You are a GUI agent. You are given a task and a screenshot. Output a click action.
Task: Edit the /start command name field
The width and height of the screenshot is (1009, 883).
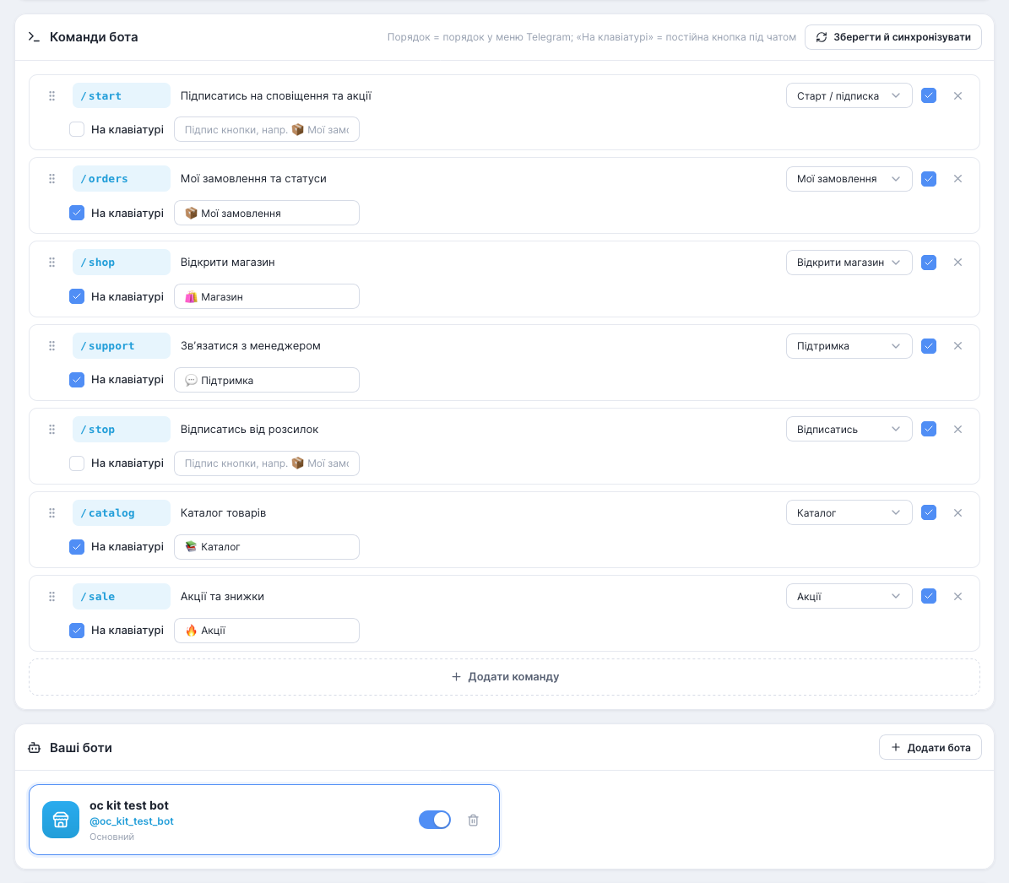(x=122, y=96)
